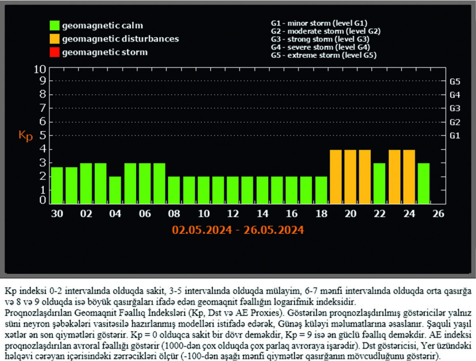
Task: Click the green bar above date 14
Action: click(262, 190)
